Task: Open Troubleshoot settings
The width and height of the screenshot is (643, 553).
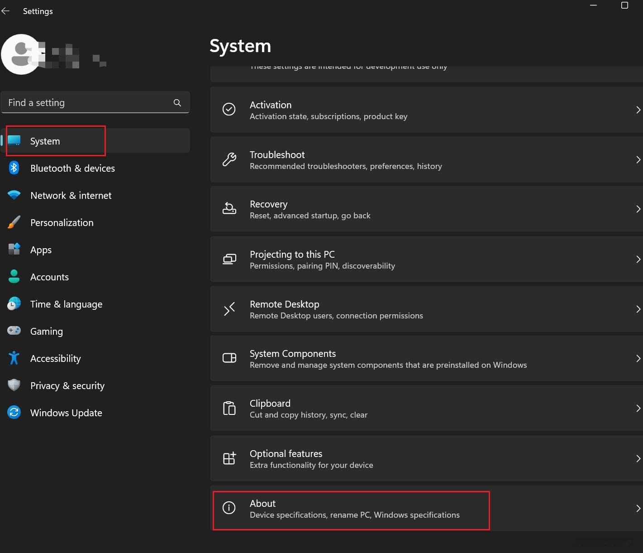Action: pos(426,159)
